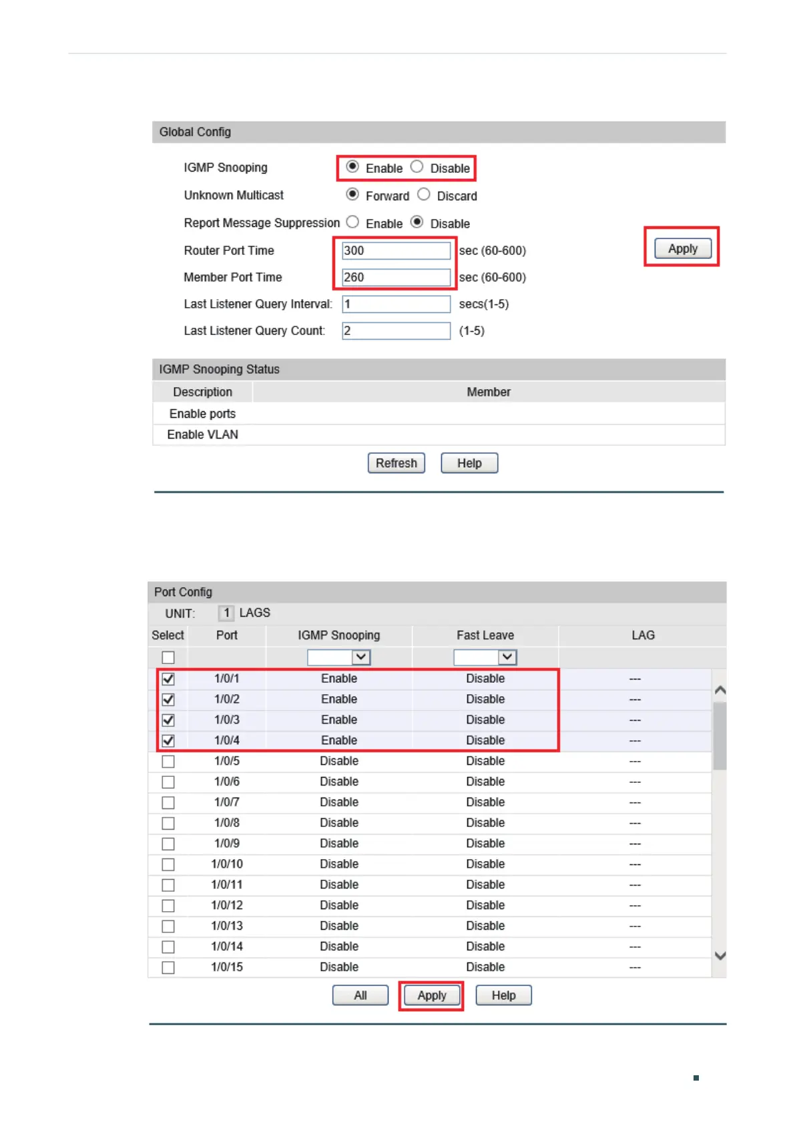Image resolution: width=795 pixels, height=1124 pixels.
Task: Check port 1/0/11 checkbox
Action: [168, 885]
